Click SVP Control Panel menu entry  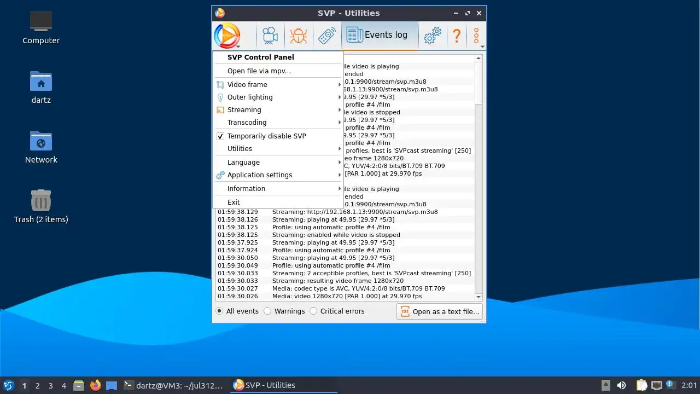coord(278,57)
